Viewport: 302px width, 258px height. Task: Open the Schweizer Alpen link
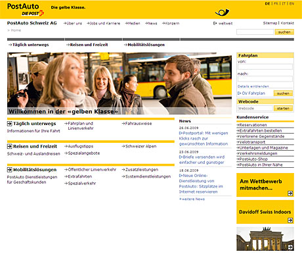[139, 146]
